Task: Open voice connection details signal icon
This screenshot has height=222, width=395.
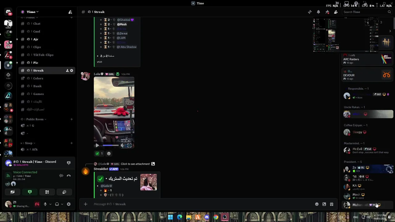Action: (8, 175)
